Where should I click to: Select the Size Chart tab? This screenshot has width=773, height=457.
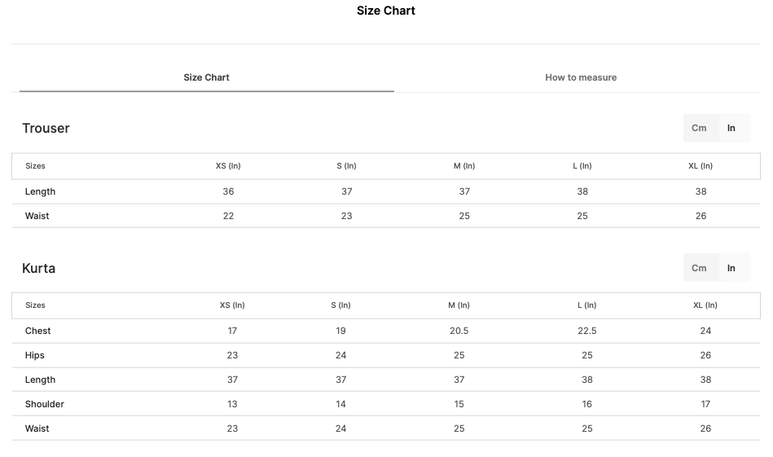(207, 77)
